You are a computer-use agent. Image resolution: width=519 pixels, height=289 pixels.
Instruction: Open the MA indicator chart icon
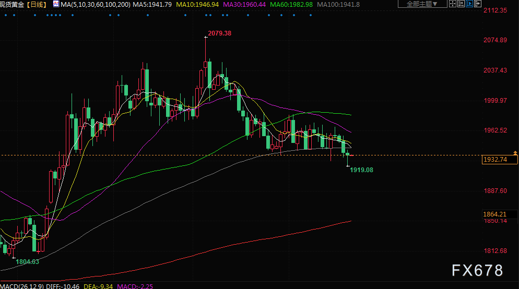tap(56, 4)
